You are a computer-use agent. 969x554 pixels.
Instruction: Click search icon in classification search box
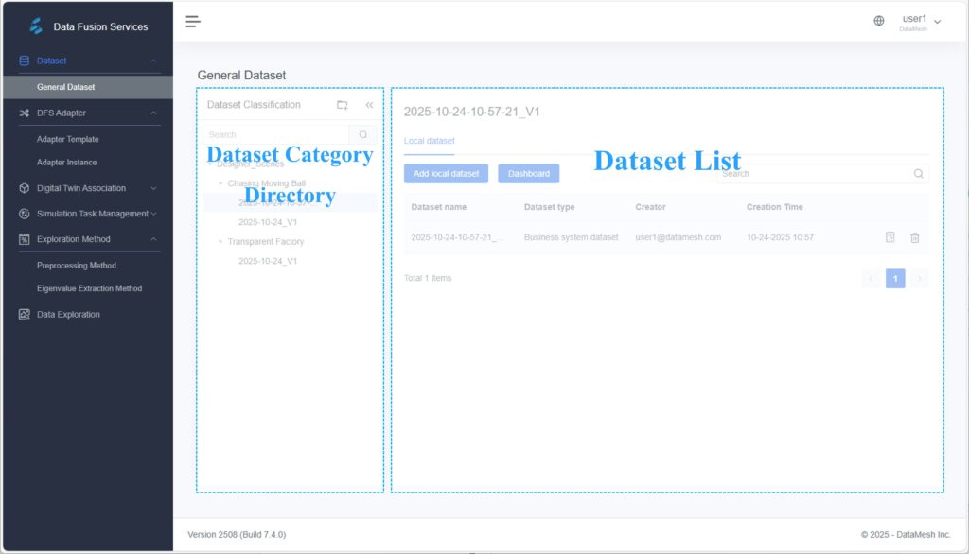click(x=362, y=135)
